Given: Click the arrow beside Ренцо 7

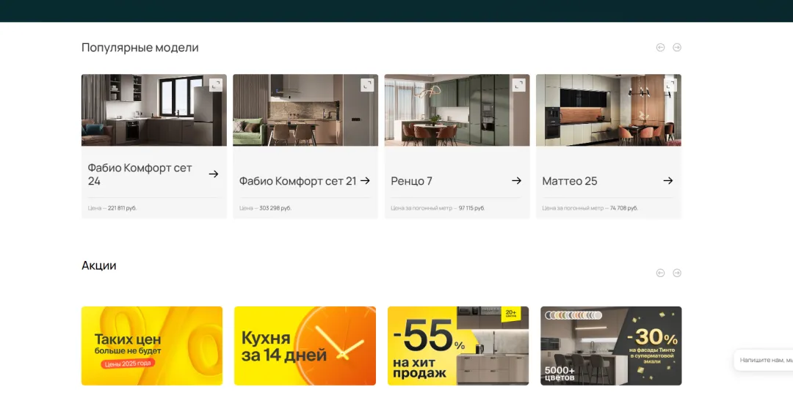Looking at the screenshot, I should pyautogui.click(x=516, y=180).
